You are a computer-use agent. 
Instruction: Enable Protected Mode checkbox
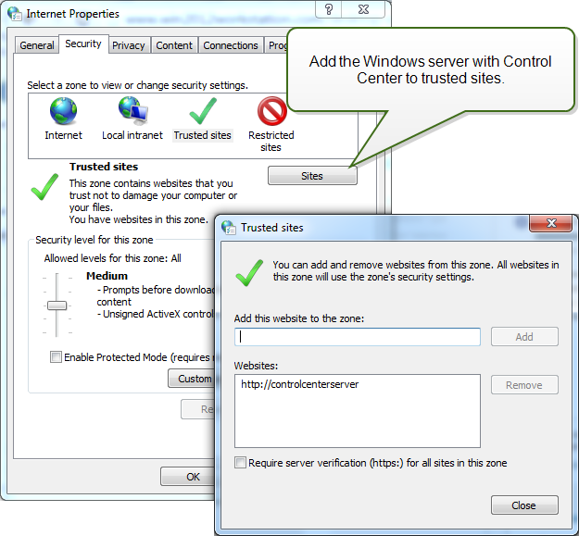[57, 356]
